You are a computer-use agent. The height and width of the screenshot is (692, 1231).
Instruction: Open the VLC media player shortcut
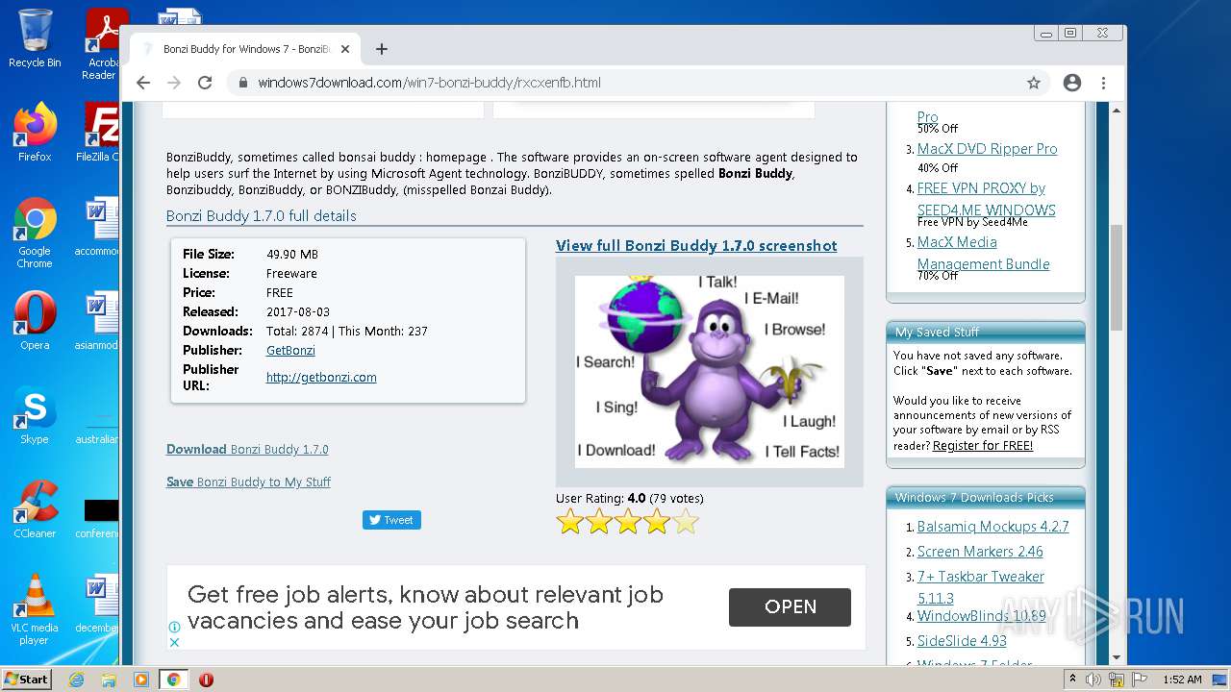35,609
